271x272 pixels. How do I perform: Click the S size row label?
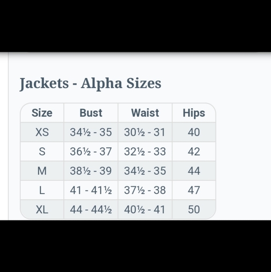(x=42, y=151)
